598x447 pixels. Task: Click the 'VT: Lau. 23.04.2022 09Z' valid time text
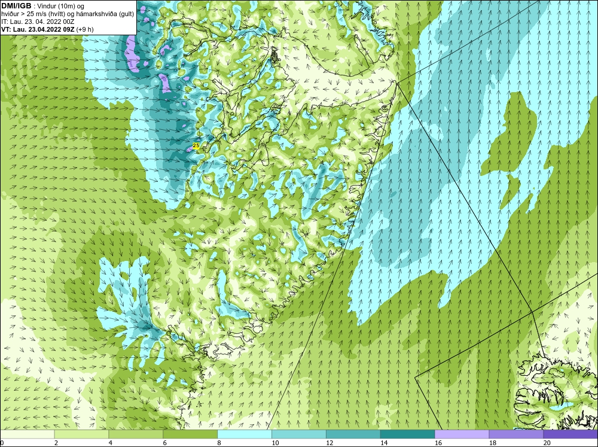pyautogui.click(x=38, y=29)
